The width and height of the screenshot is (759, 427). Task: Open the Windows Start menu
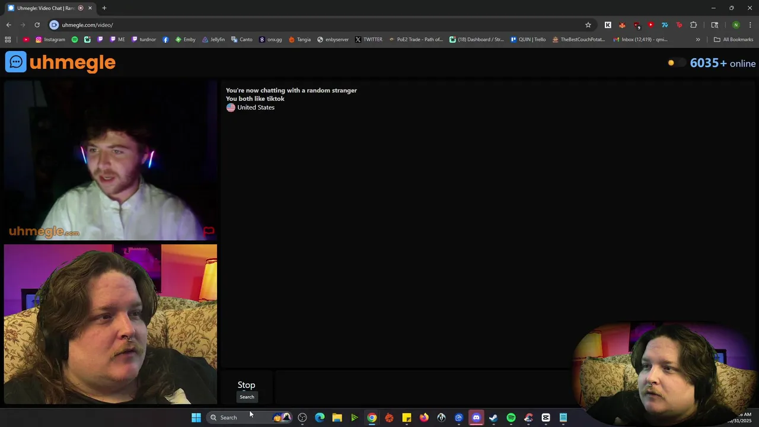click(x=196, y=418)
